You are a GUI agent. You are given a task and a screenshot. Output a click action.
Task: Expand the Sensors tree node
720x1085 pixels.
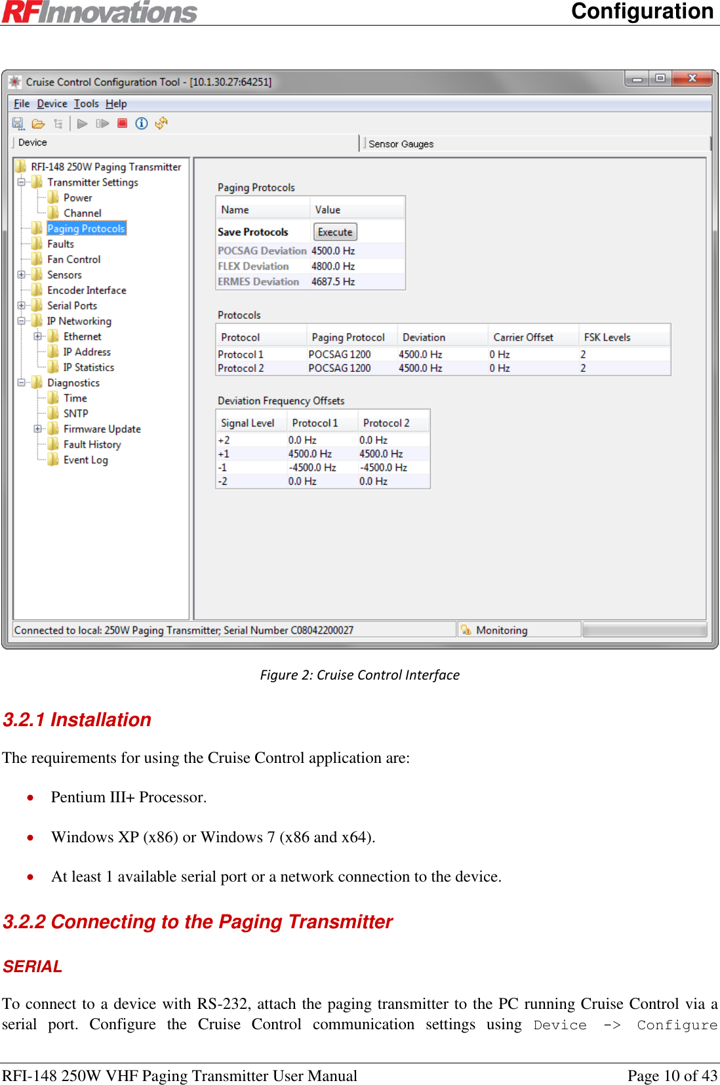(x=21, y=275)
